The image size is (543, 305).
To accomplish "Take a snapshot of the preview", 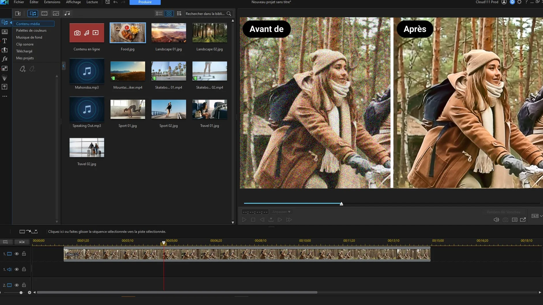I will pos(505,220).
